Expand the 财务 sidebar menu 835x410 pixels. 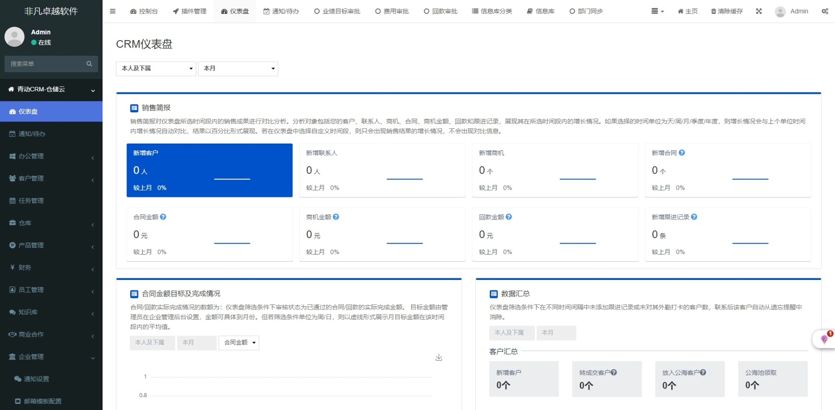(51, 267)
